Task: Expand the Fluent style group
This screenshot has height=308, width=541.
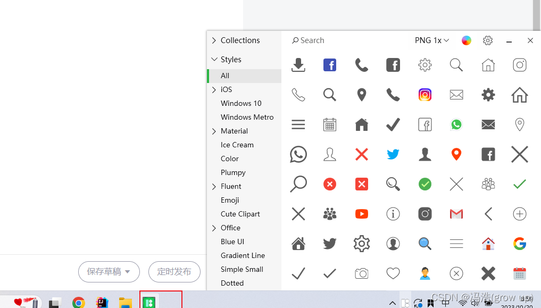Action: pyautogui.click(x=214, y=187)
